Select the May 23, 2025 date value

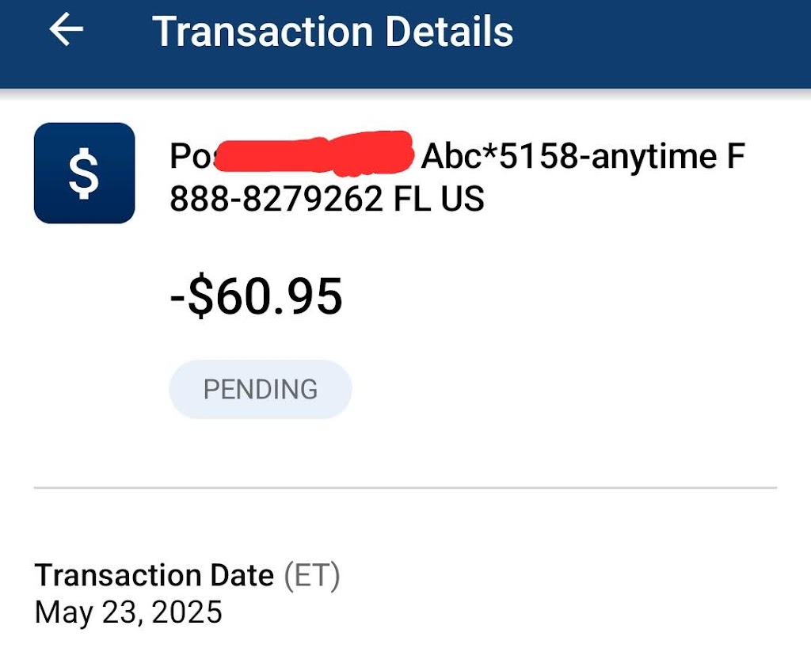click(x=128, y=612)
